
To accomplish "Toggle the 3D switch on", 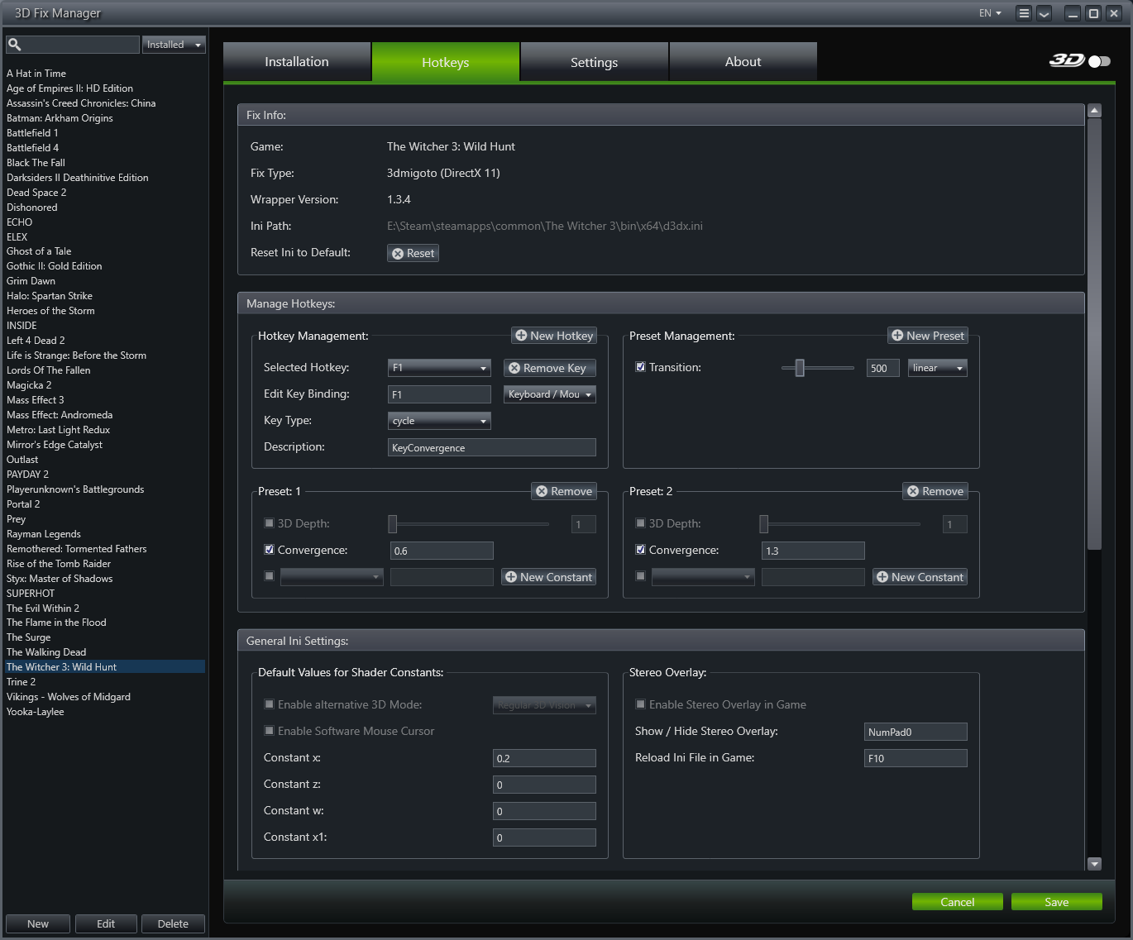I will pyautogui.click(x=1100, y=61).
